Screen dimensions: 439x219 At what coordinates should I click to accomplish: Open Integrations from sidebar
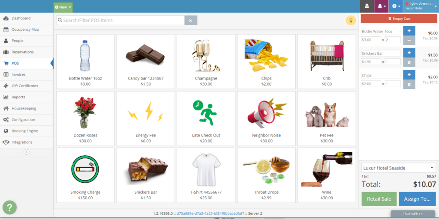tap(27, 142)
